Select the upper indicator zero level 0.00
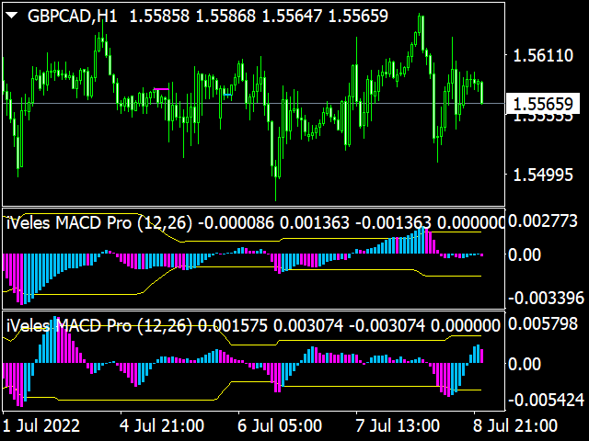Screen dimensions: 589x441 coord(525,255)
